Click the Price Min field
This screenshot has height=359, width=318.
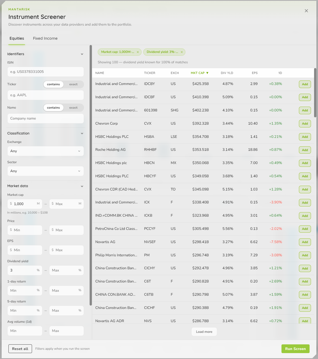(x=25, y=230)
